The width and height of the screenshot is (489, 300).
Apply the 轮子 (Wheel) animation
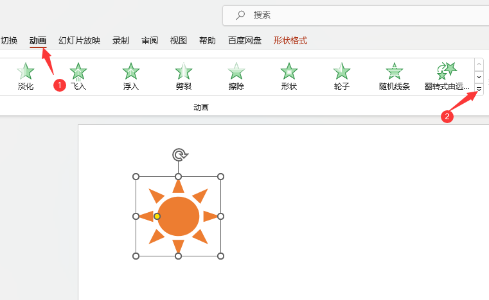[x=342, y=76]
